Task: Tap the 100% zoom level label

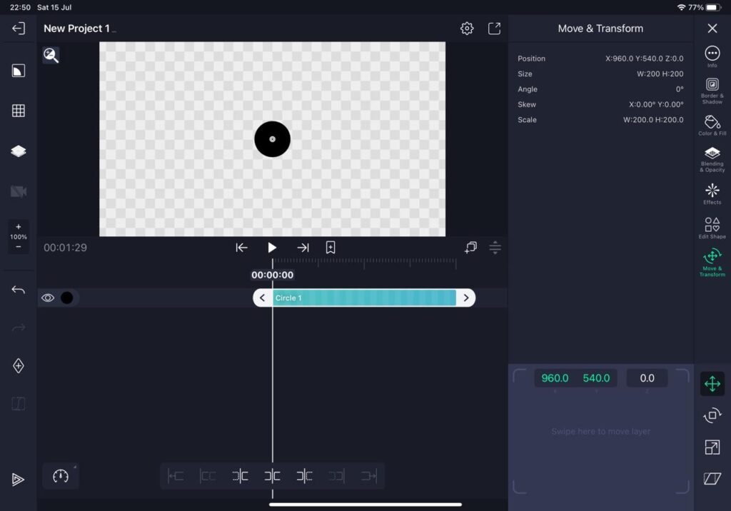Action: [x=18, y=237]
